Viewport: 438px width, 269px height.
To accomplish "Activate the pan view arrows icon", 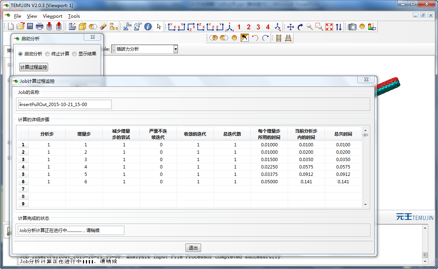I will (x=291, y=27).
